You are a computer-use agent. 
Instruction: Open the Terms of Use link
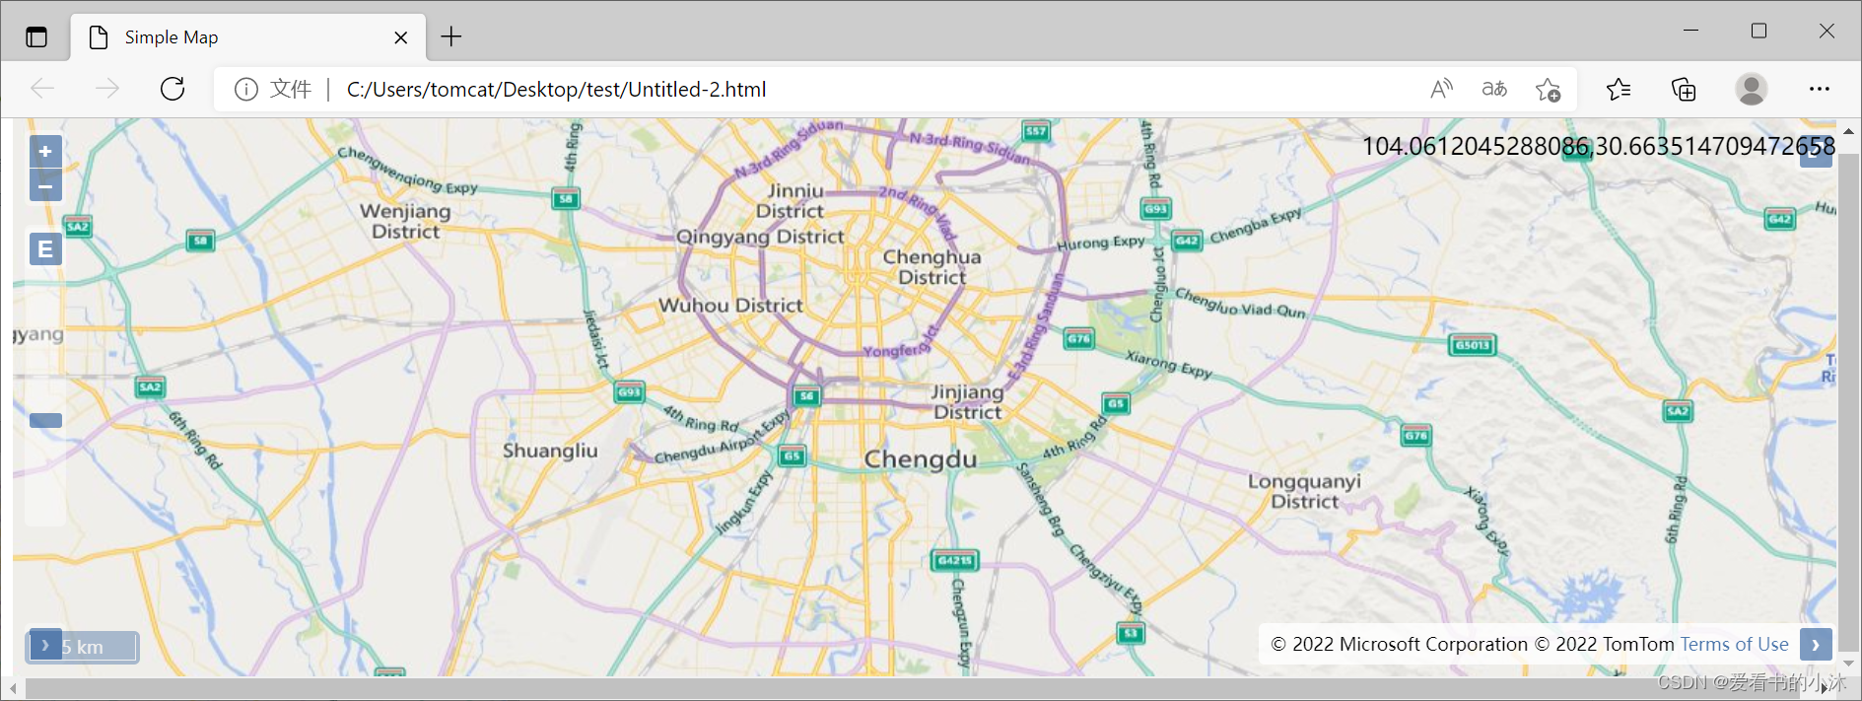[x=1735, y=645]
